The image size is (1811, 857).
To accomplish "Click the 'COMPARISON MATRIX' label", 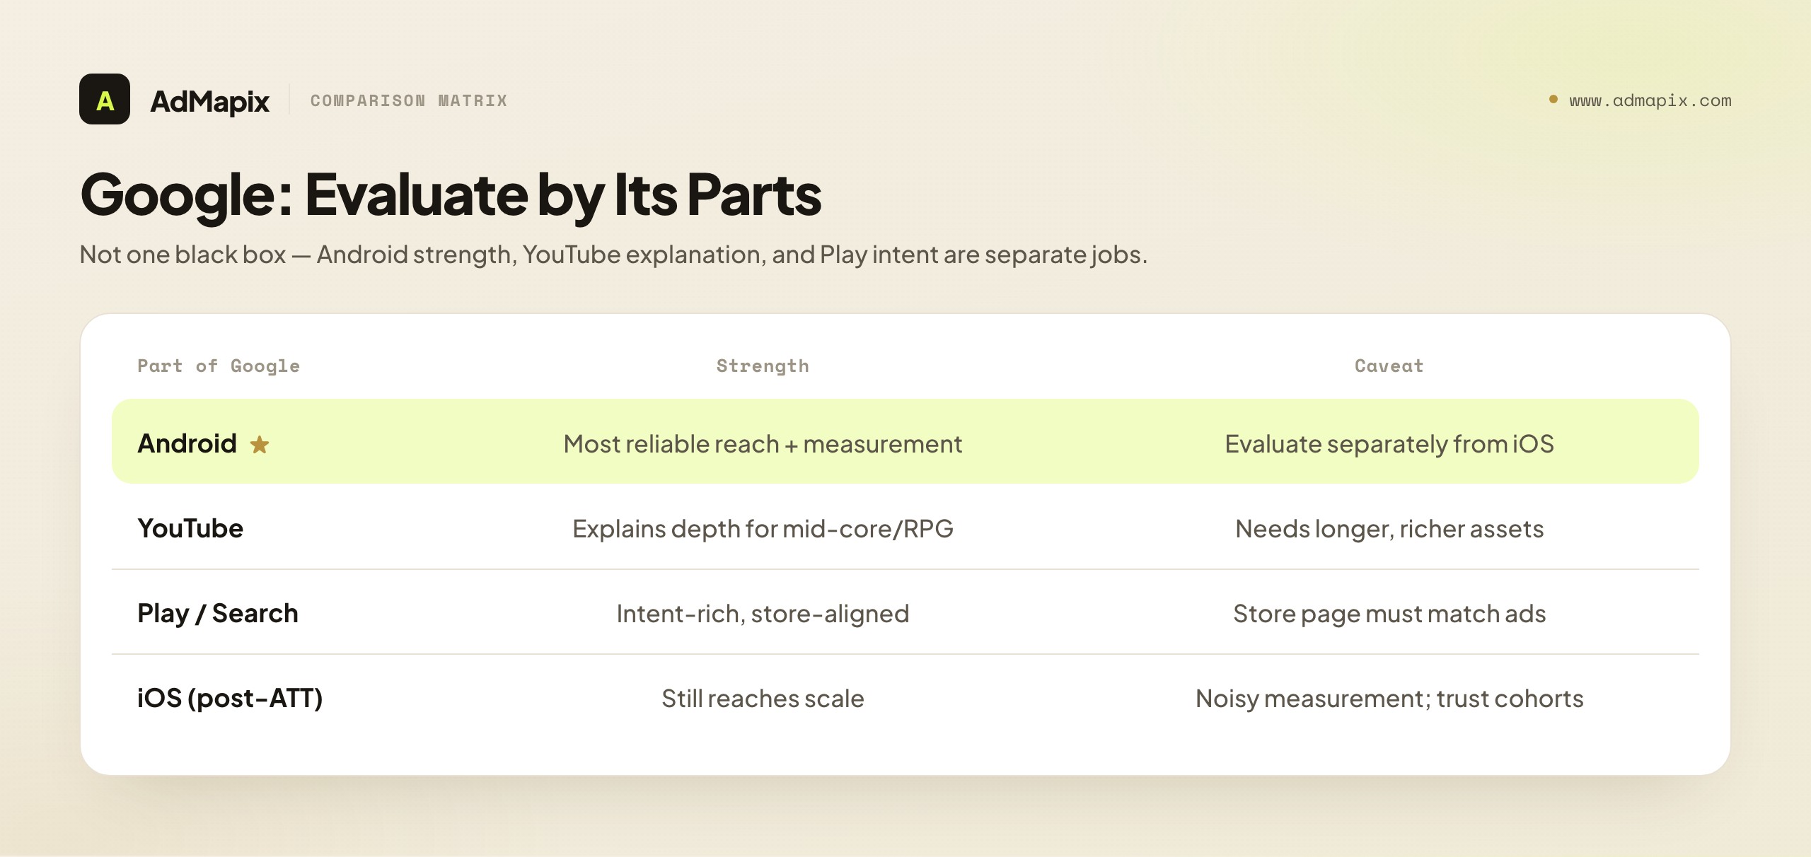I will click(x=409, y=100).
